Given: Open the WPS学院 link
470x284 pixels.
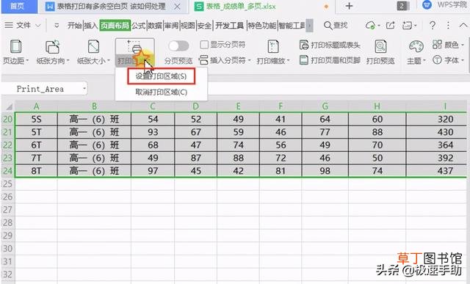Looking at the screenshot, I should pyautogui.click(x=445, y=5).
